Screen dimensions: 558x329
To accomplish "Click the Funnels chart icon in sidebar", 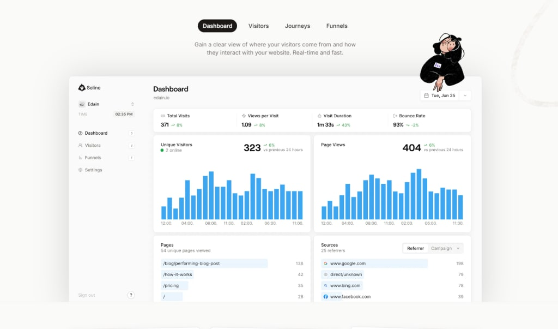I will coord(81,158).
